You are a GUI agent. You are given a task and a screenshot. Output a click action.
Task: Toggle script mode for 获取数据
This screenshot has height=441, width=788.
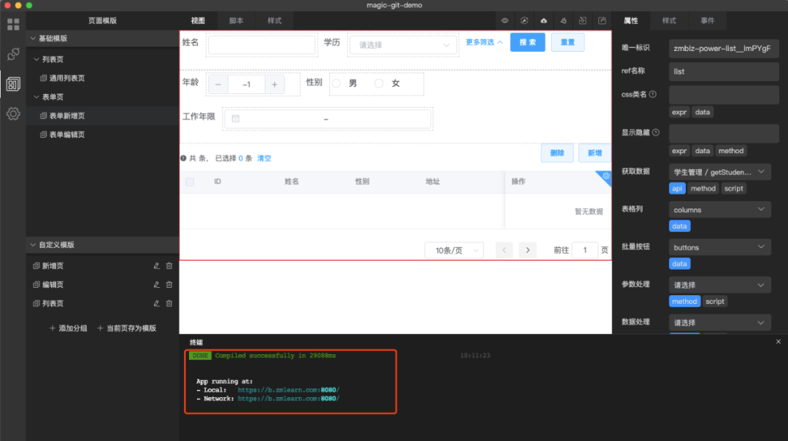pyautogui.click(x=733, y=188)
